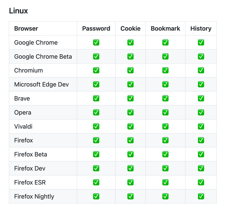Click the Firefox Beta Bookmark checkmark
The image size is (248, 213).
166,154
